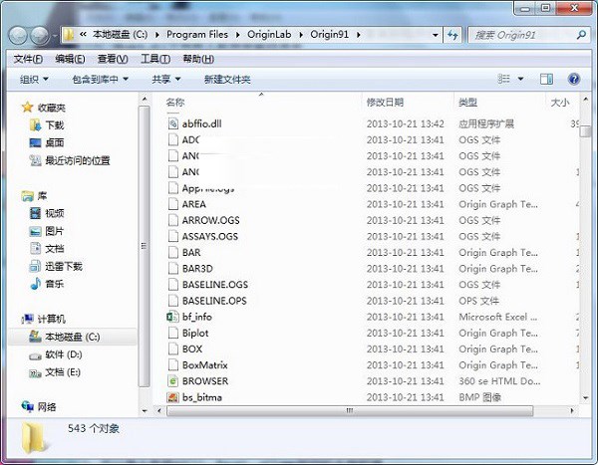Open the 帮助(H) menu
Screen dimensions: 598x465
[198, 59]
